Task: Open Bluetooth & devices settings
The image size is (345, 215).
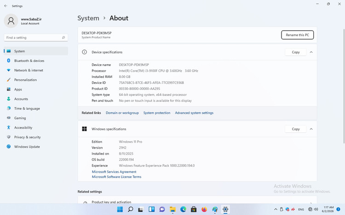Action: coord(36,61)
